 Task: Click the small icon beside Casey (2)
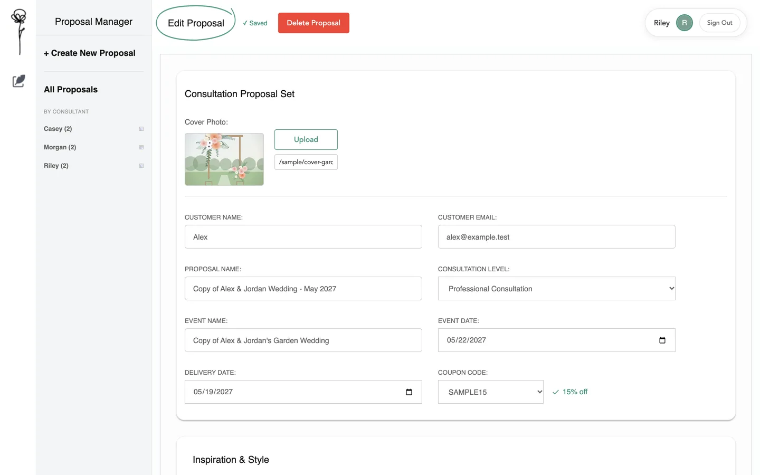coord(141,129)
